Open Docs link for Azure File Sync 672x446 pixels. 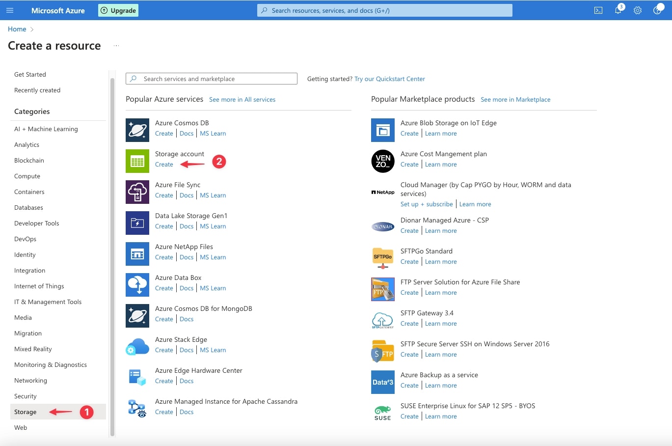pyautogui.click(x=187, y=195)
